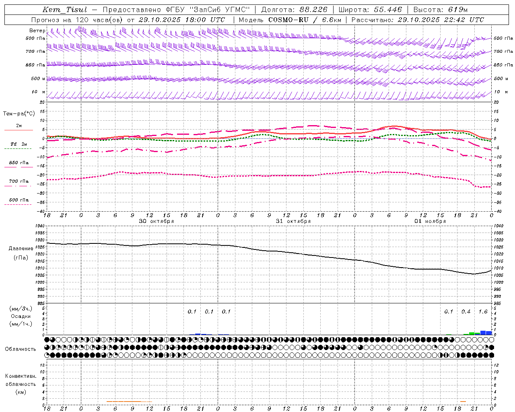Screen dimensions: 515x412
Task: Click the Тем-ра(°C) axis title
Action: [19, 113]
